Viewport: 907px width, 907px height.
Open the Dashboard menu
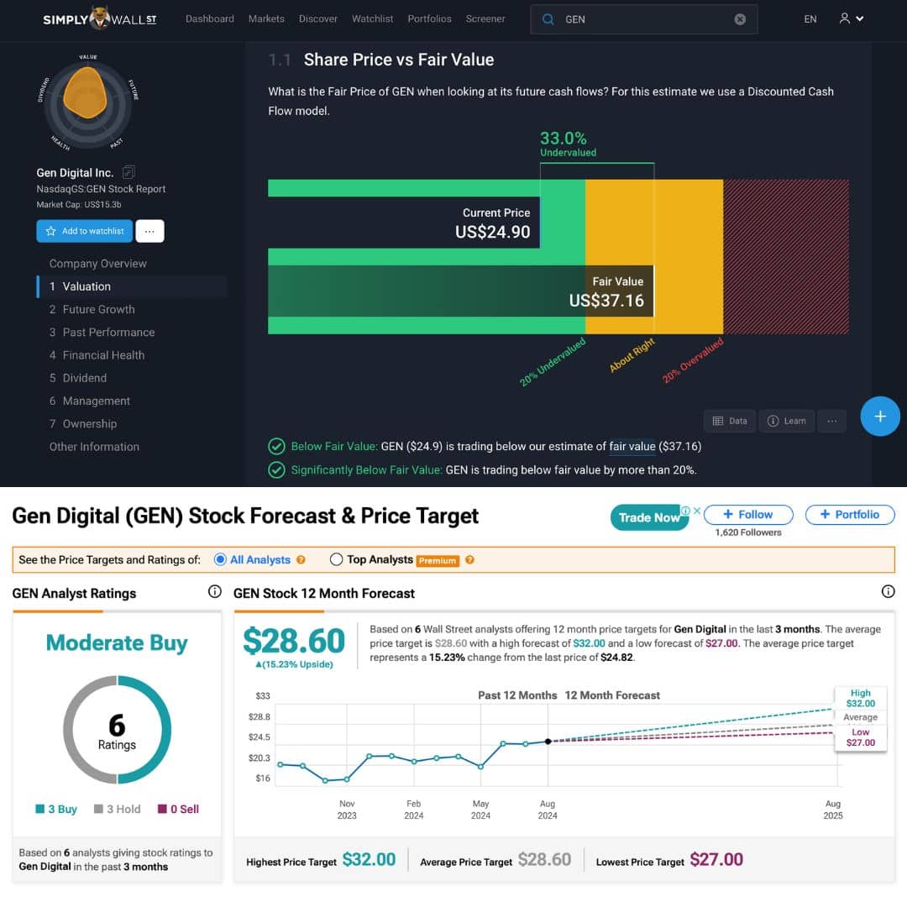(210, 18)
